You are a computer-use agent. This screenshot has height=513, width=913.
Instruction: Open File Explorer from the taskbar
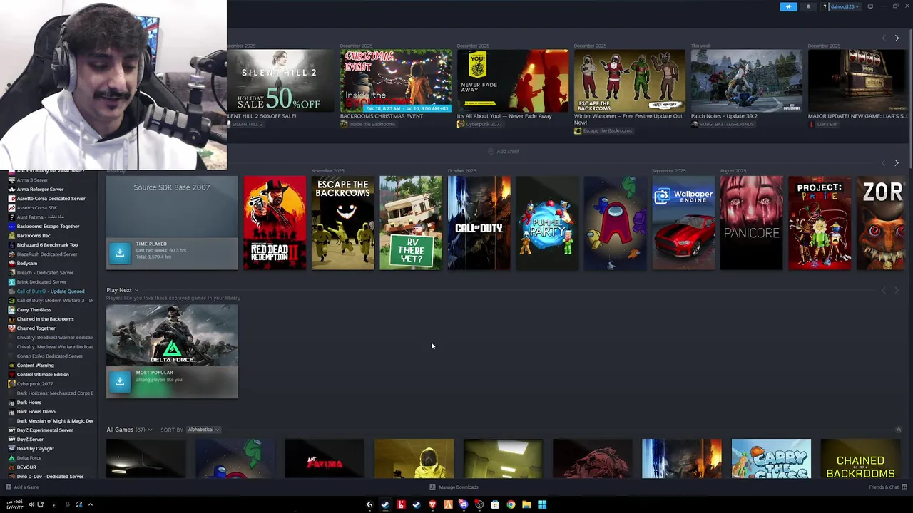[x=526, y=504]
